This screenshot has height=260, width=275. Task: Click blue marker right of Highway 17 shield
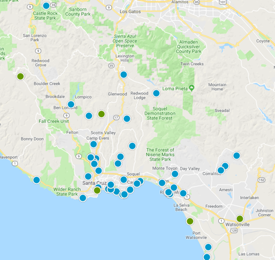[x=127, y=119]
